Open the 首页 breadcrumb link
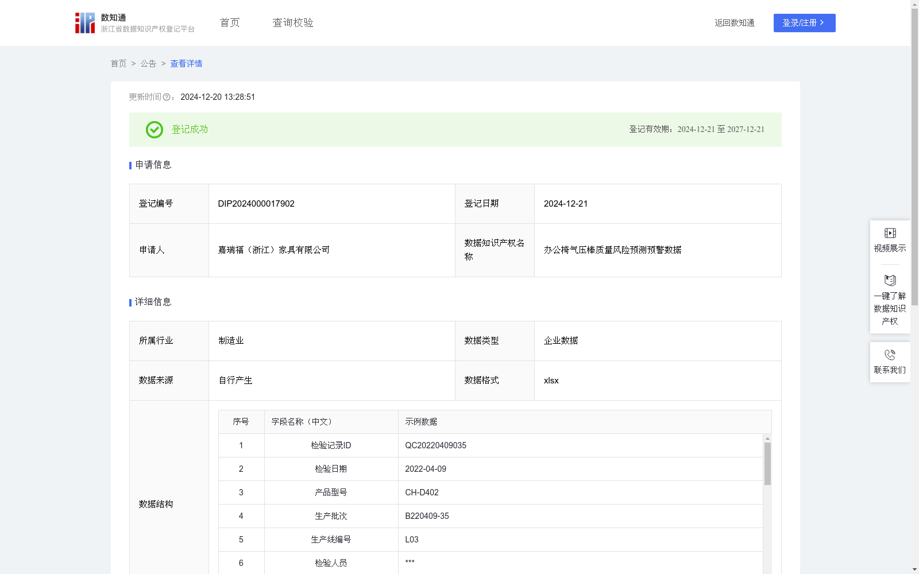This screenshot has width=919, height=574. 118,64
